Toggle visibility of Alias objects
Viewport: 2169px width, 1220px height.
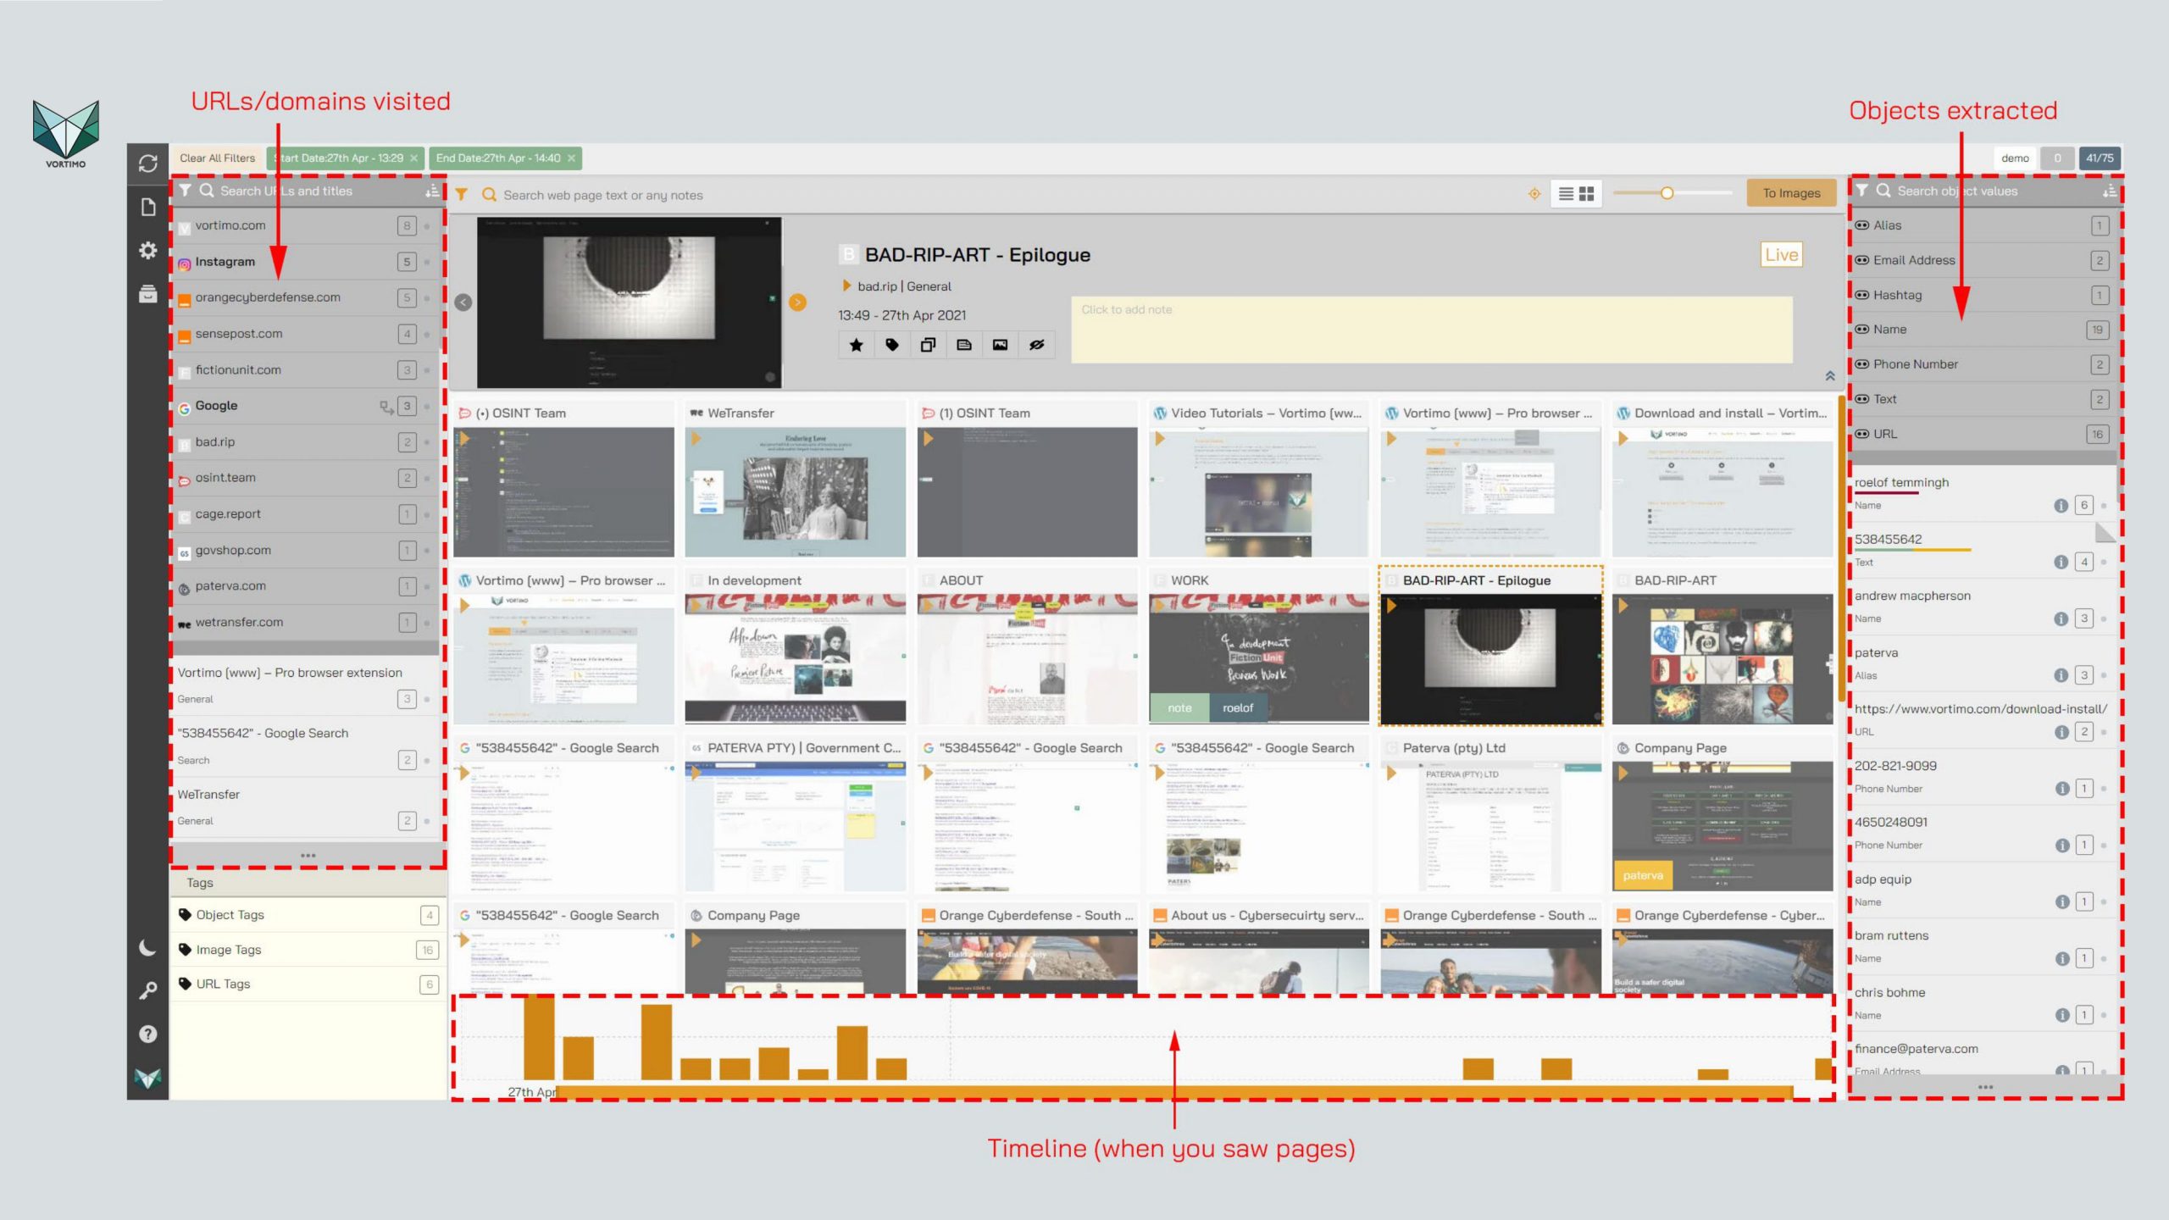(1862, 225)
